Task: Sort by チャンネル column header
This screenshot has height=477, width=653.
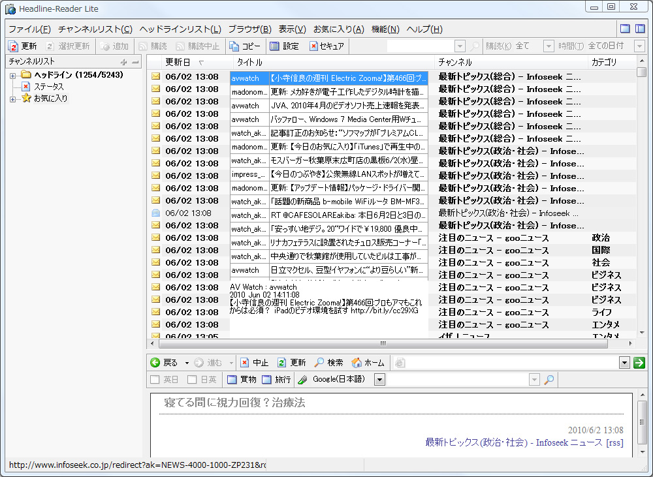Action: 511,63
